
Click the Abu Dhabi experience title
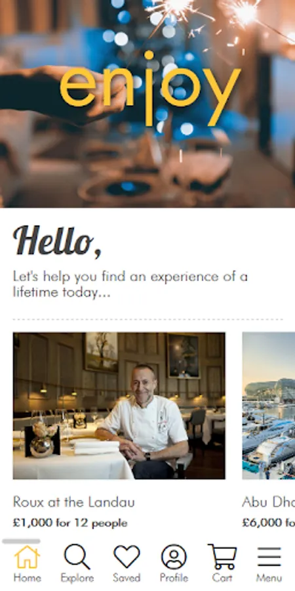(269, 502)
